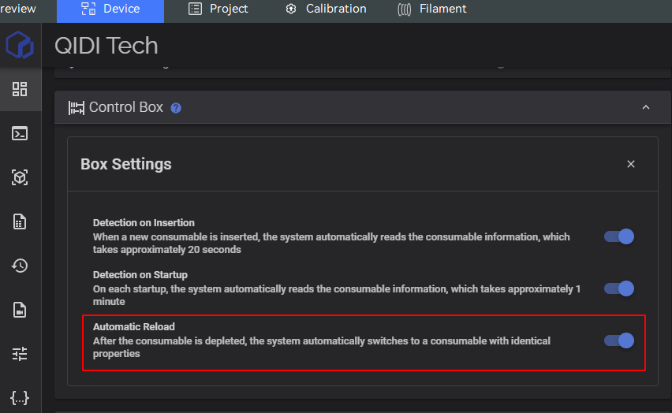Click the machine config file sidebar icon
This screenshot has width=672, height=413.
(20, 310)
